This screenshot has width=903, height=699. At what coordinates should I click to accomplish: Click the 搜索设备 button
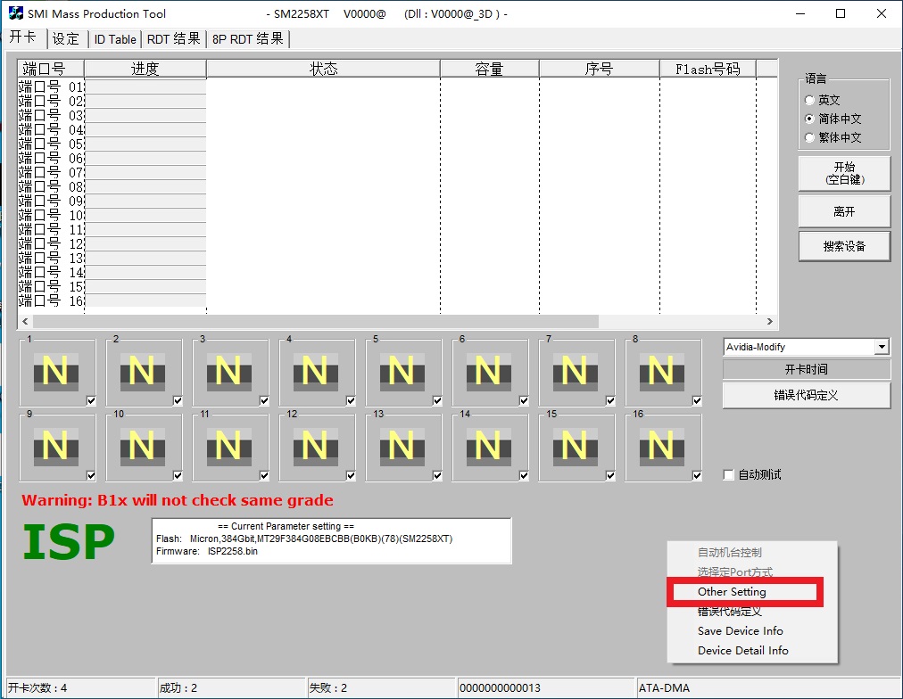tap(844, 246)
